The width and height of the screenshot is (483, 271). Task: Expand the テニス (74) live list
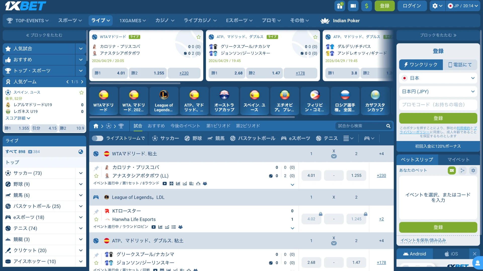pyautogui.click(x=81, y=228)
